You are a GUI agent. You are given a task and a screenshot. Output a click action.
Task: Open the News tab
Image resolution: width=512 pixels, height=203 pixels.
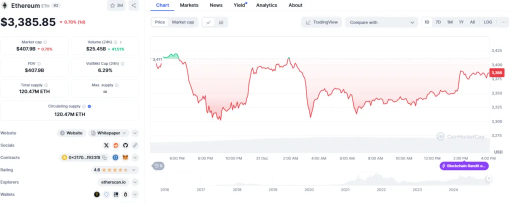(216, 5)
